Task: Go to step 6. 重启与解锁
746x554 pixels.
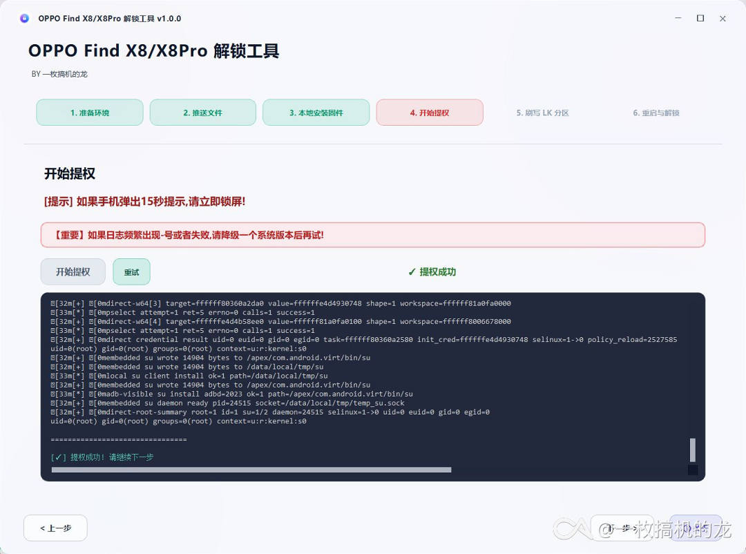Action: point(656,113)
